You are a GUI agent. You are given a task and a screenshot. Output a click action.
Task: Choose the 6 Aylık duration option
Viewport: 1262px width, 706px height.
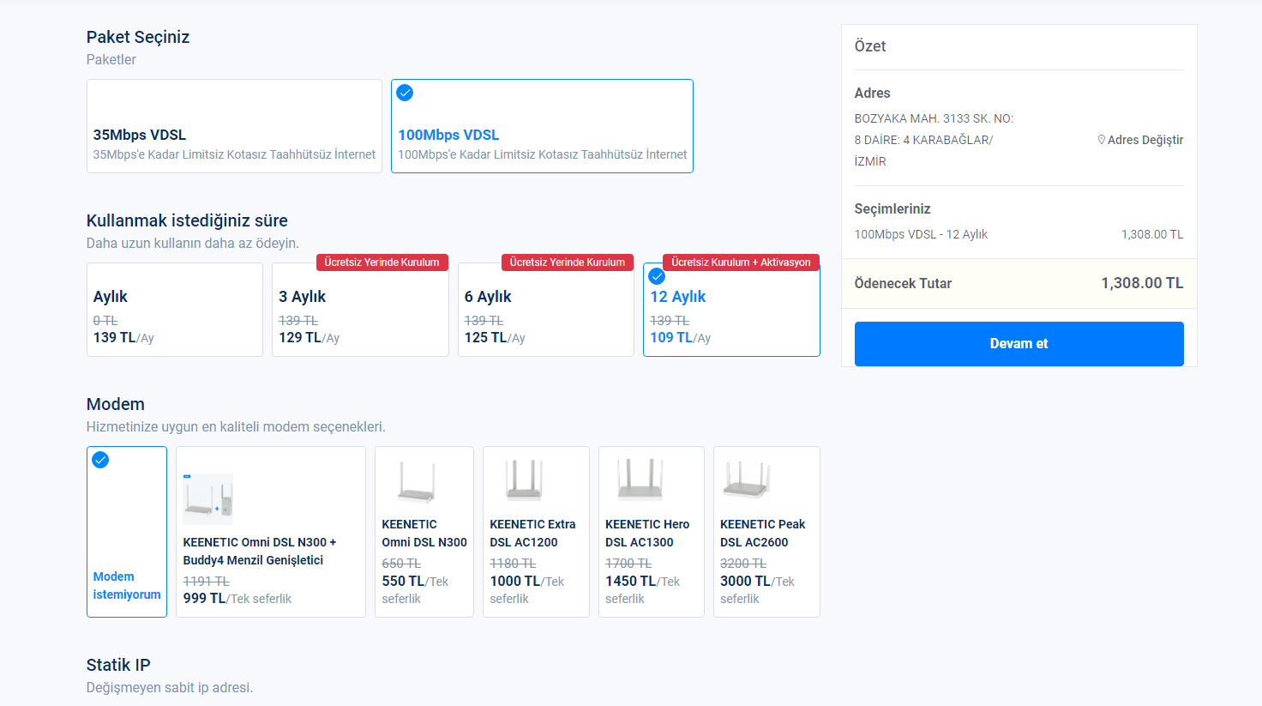pos(546,310)
